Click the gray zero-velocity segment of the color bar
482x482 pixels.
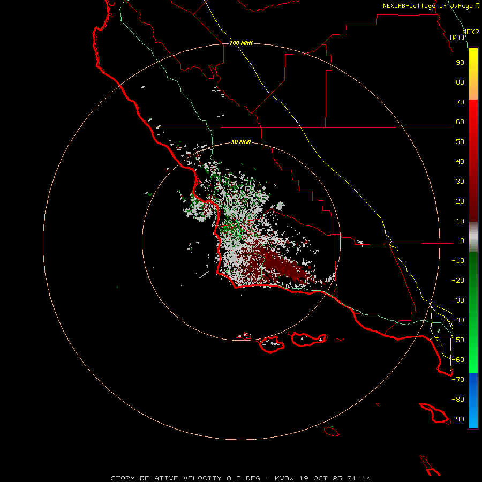click(473, 237)
